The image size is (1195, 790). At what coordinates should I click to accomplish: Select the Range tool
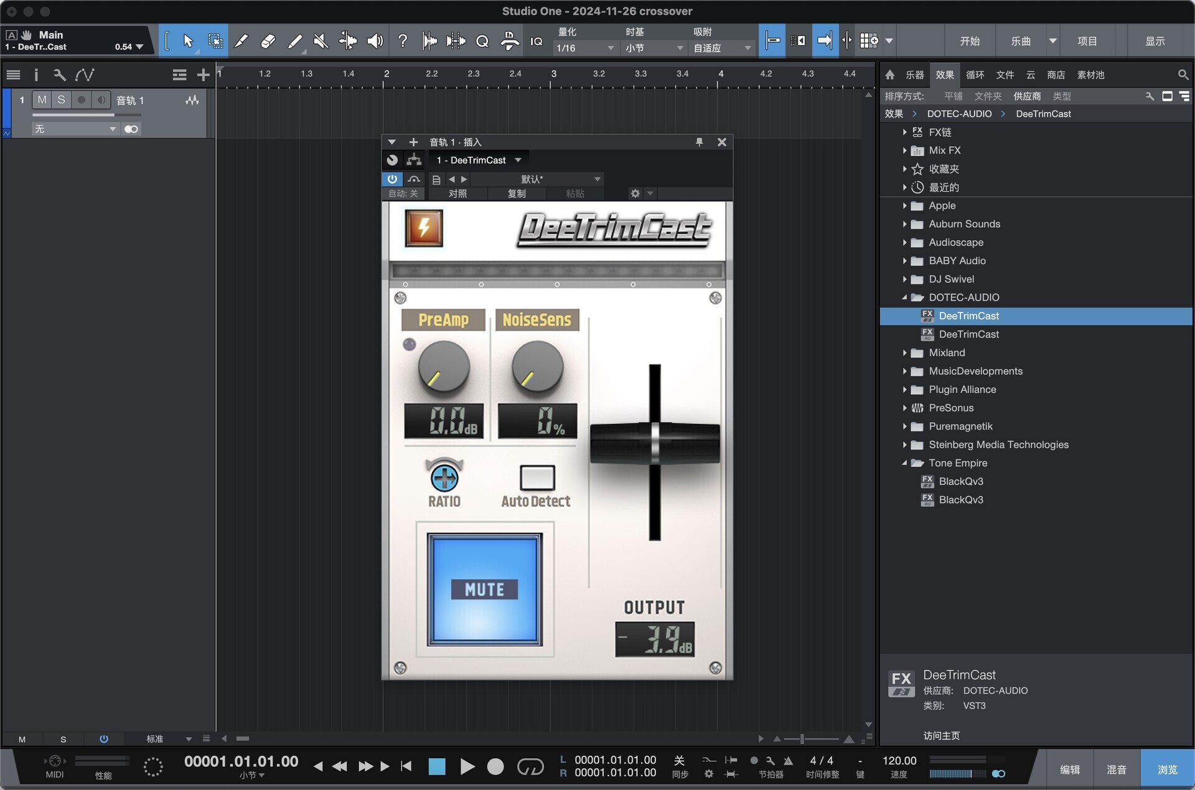click(x=215, y=41)
